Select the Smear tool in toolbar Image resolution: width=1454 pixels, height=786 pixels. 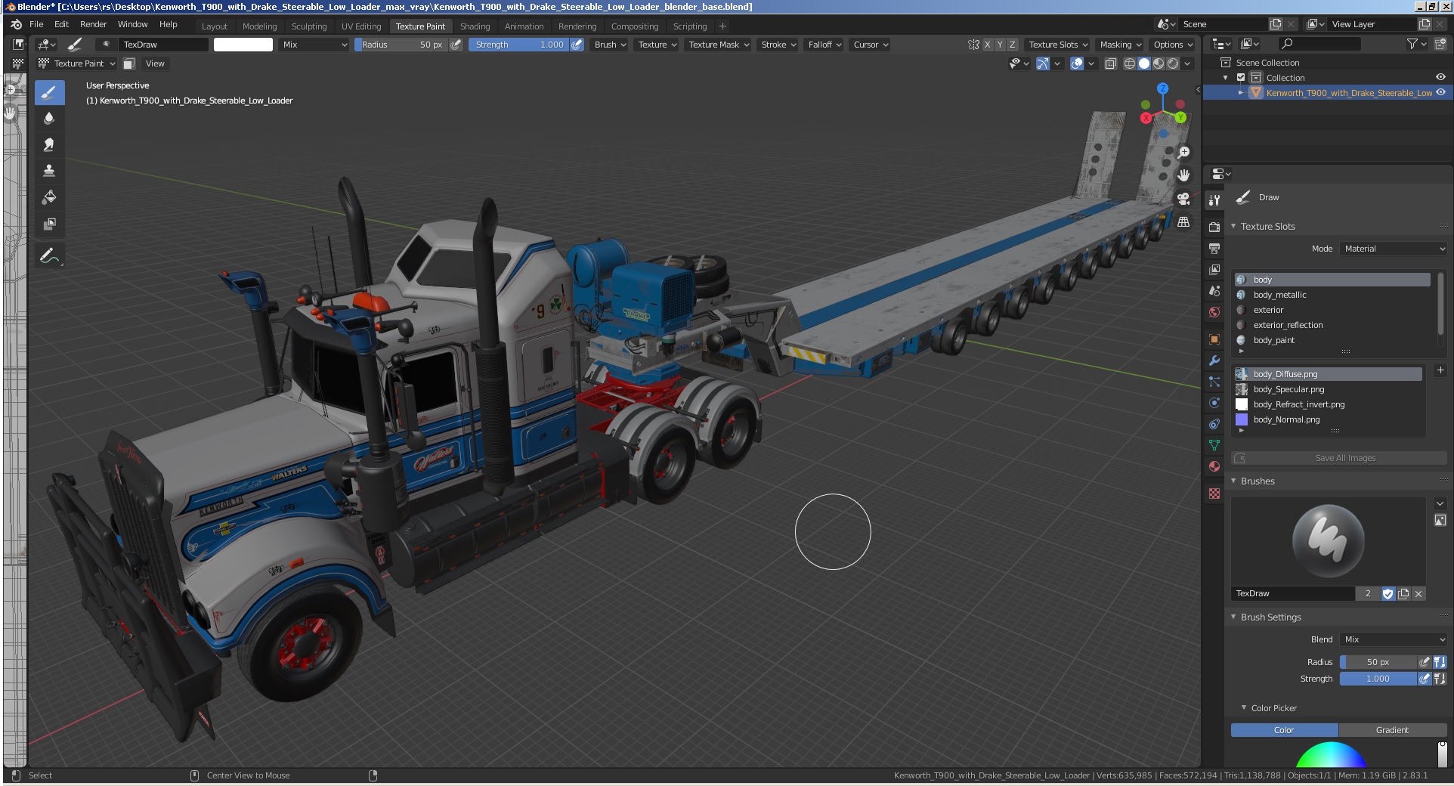coord(49,144)
